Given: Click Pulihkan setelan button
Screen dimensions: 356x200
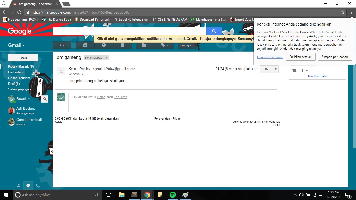Looking at the screenshot, I should [300, 57].
